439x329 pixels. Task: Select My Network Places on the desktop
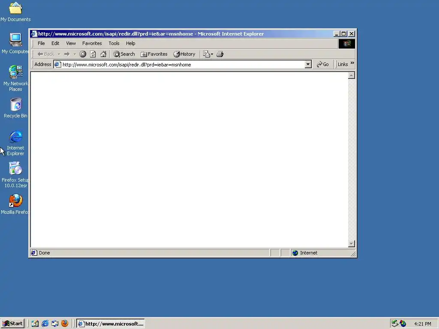point(15,78)
